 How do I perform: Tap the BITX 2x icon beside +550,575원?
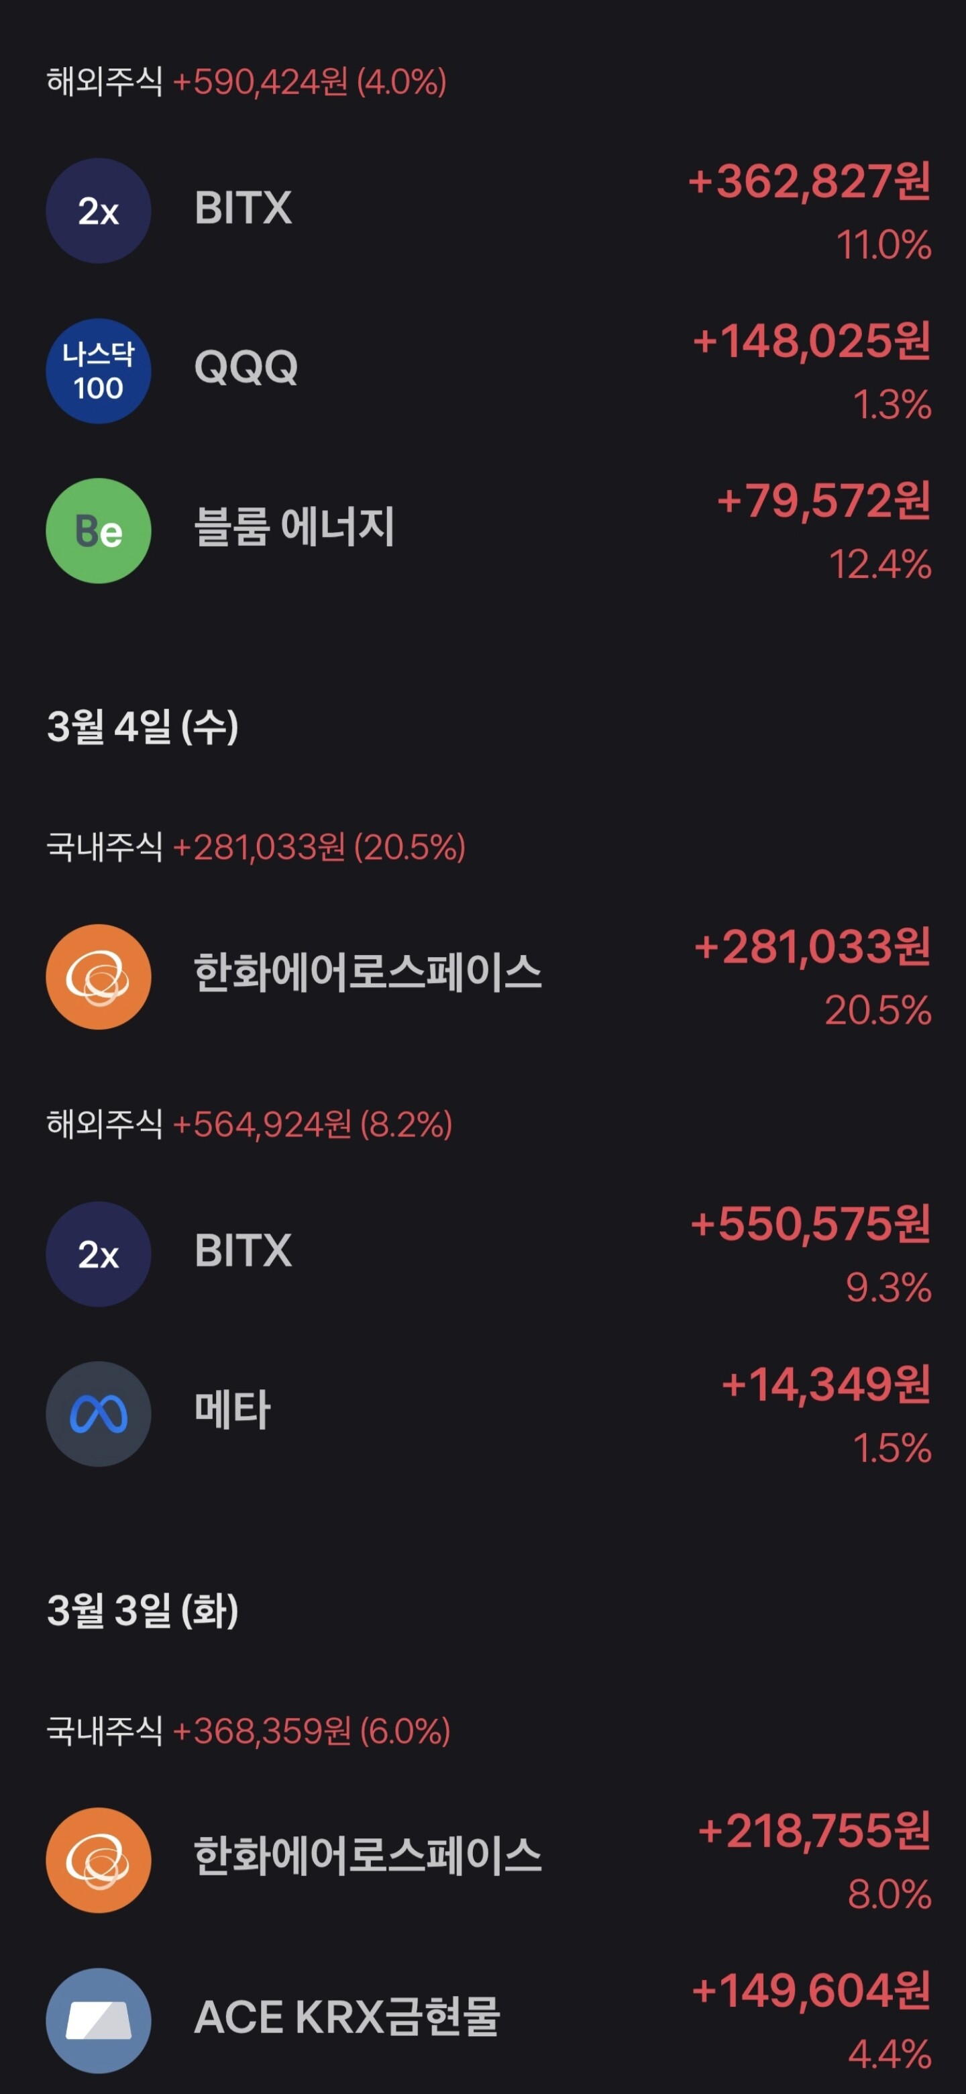pyautogui.click(x=99, y=1254)
